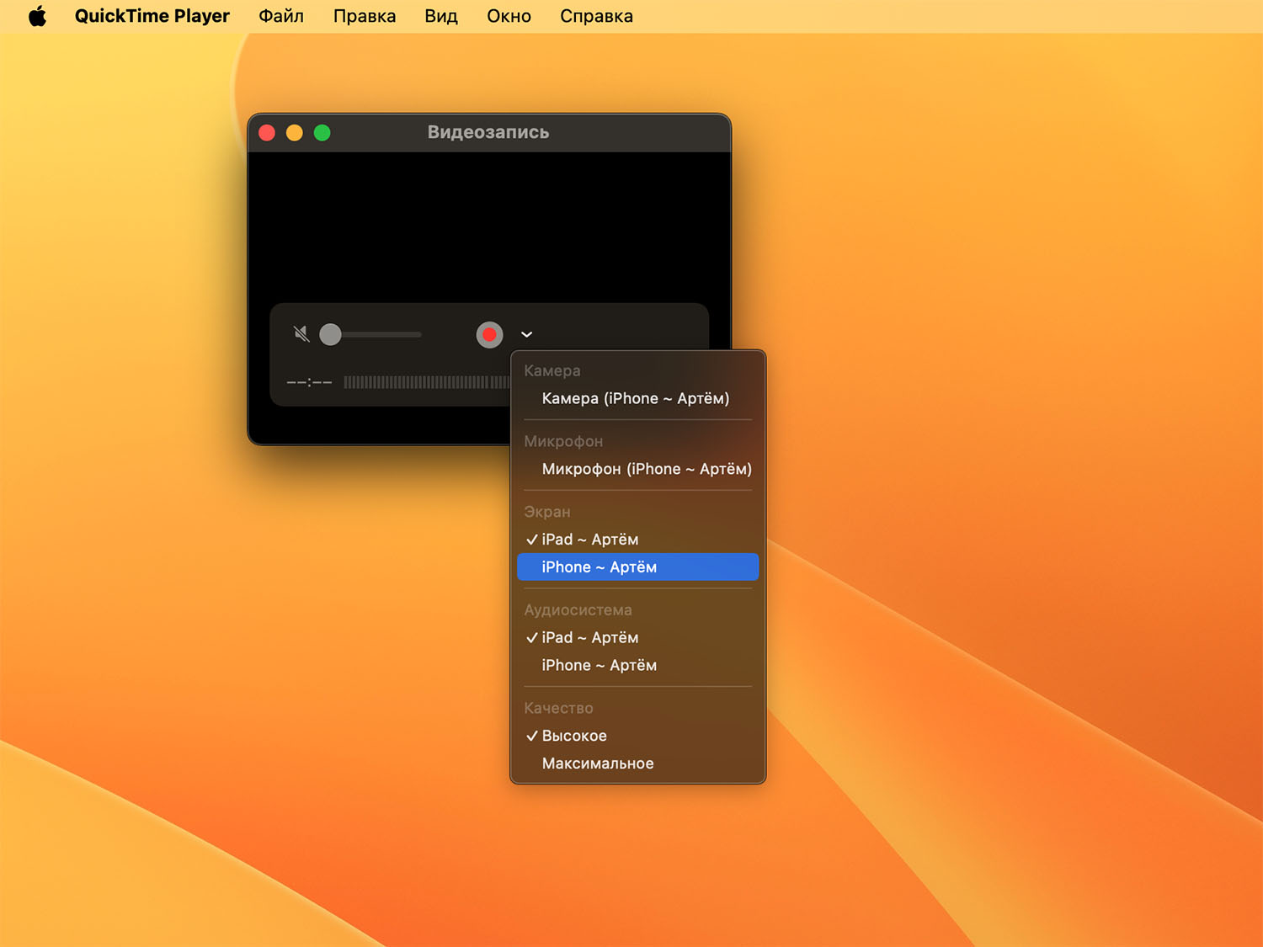Click the muted speaker icon
1263x947 pixels.
(x=301, y=334)
